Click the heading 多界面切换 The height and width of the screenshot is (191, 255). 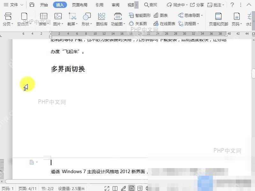click(68, 69)
